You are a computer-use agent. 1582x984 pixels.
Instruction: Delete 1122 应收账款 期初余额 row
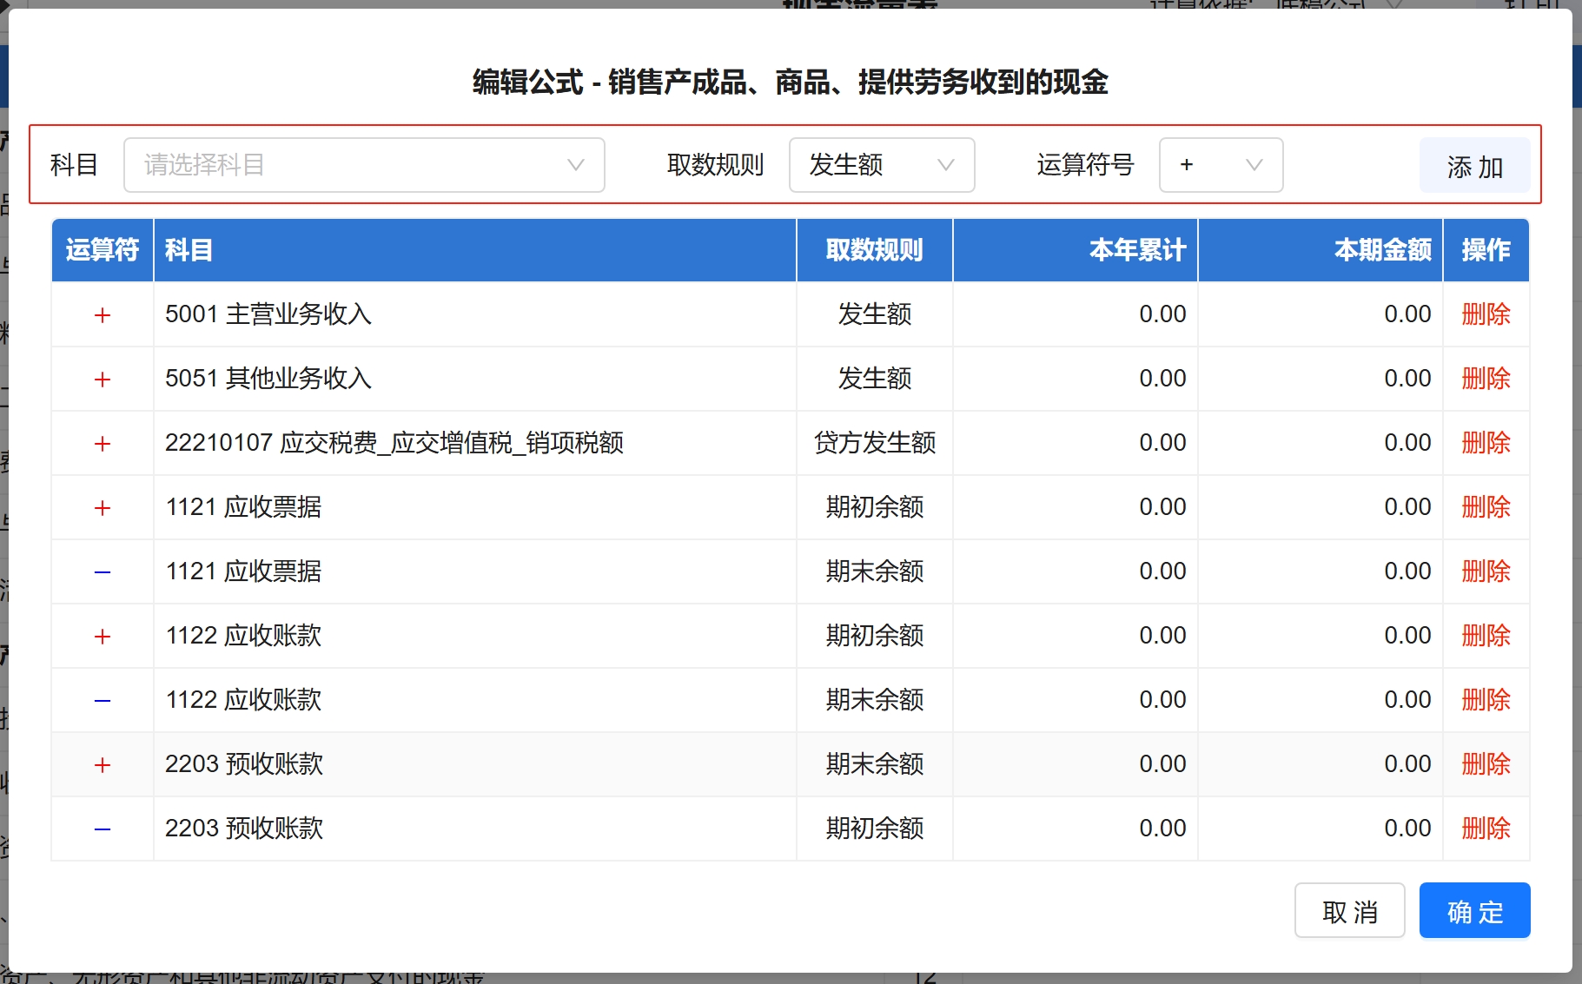pos(1485,636)
